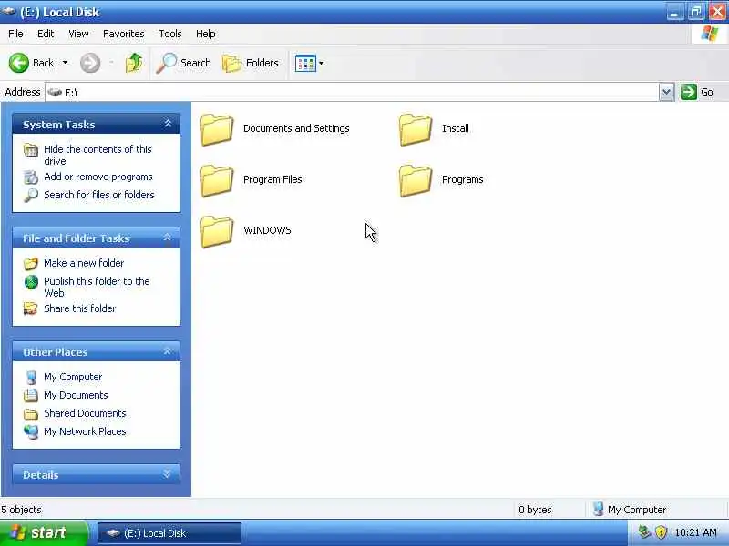The width and height of the screenshot is (729, 546).
Task: Click the My Computer status bar zone
Action: coord(630,510)
